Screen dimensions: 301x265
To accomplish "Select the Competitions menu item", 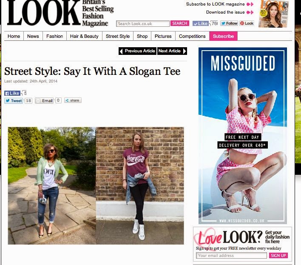I will (x=192, y=36).
